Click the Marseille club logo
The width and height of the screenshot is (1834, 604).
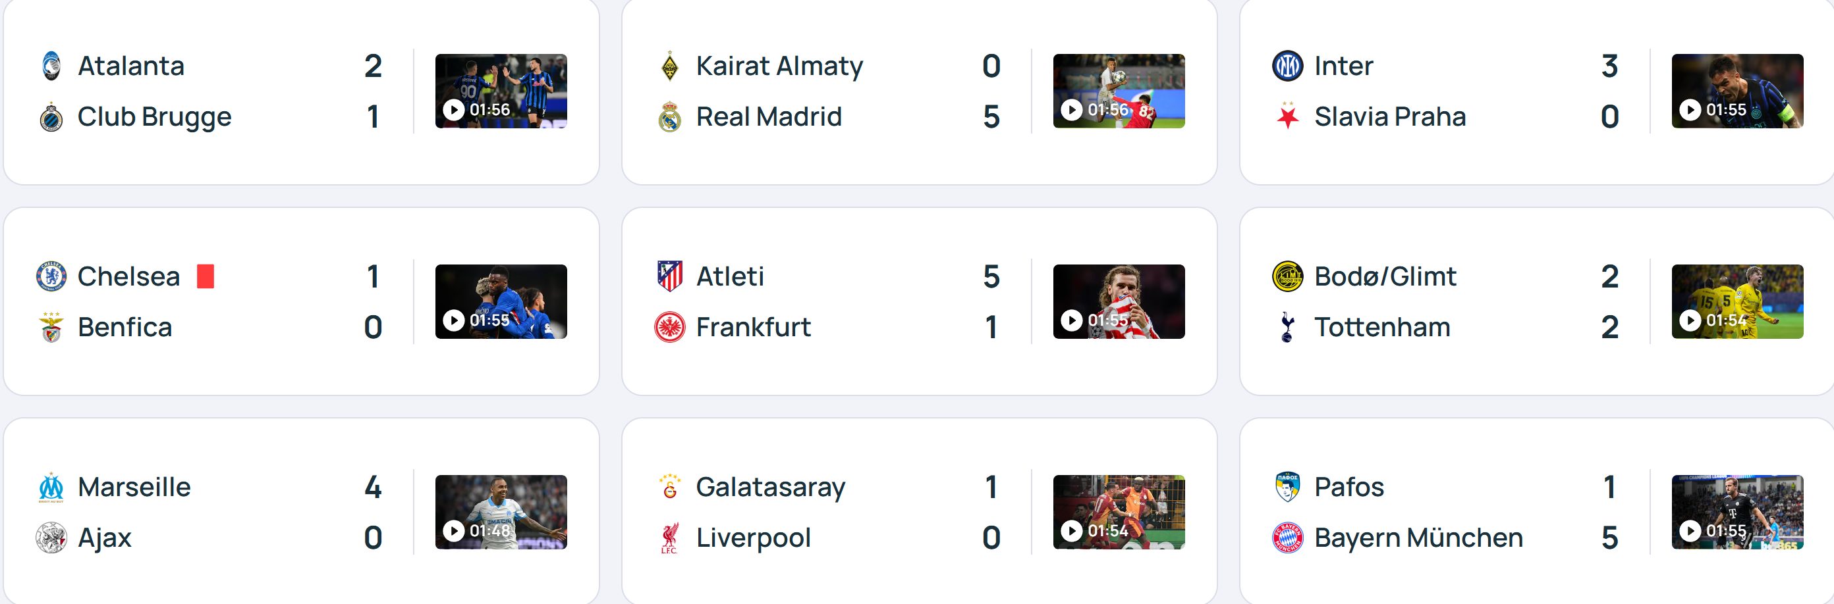pyautogui.click(x=51, y=488)
